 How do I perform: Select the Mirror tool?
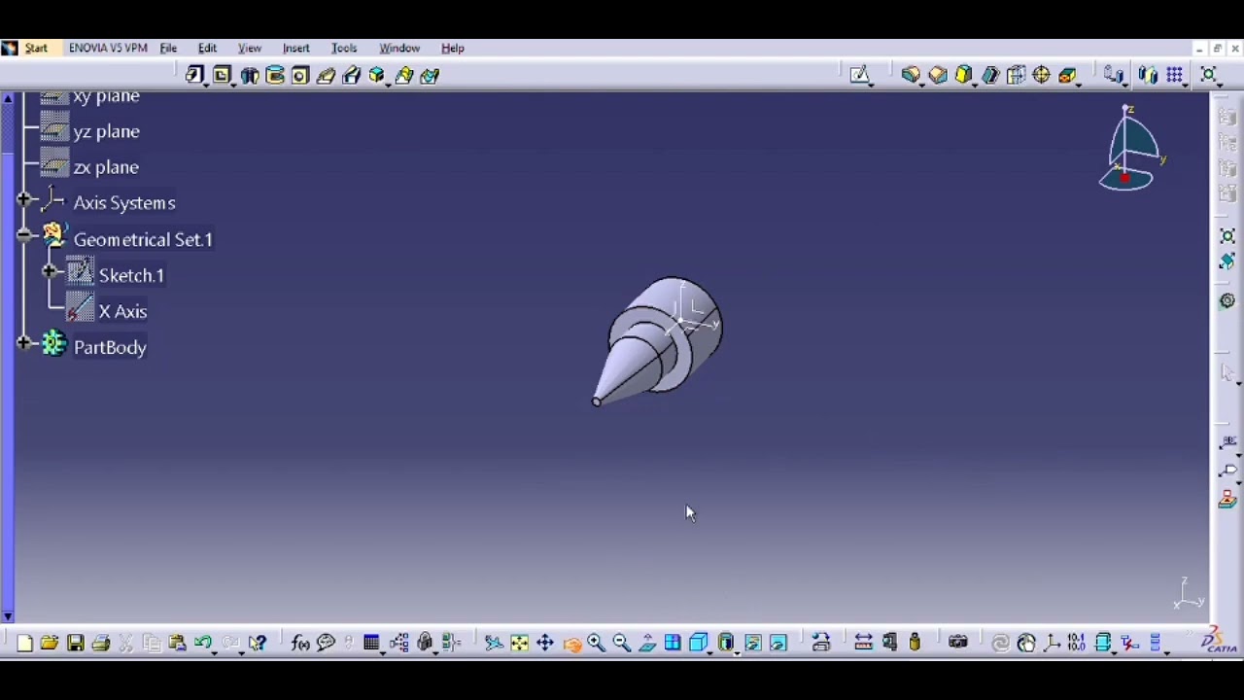tap(1148, 75)
